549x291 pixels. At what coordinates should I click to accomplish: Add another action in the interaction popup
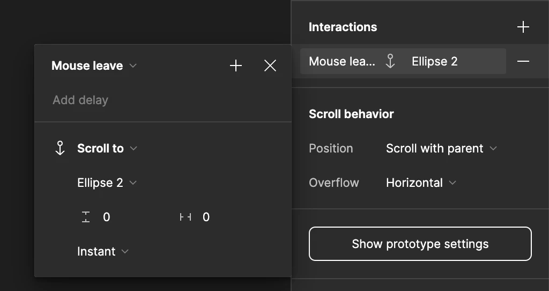[236, 66]
